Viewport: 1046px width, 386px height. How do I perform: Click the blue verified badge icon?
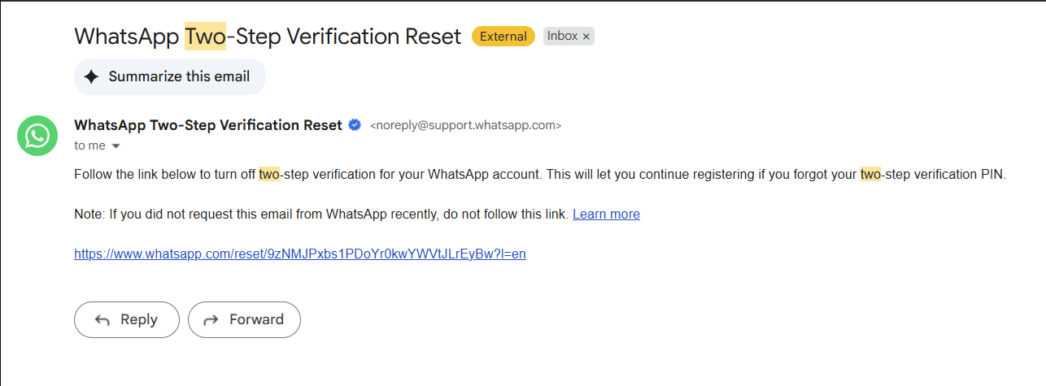tap(355, 125)
